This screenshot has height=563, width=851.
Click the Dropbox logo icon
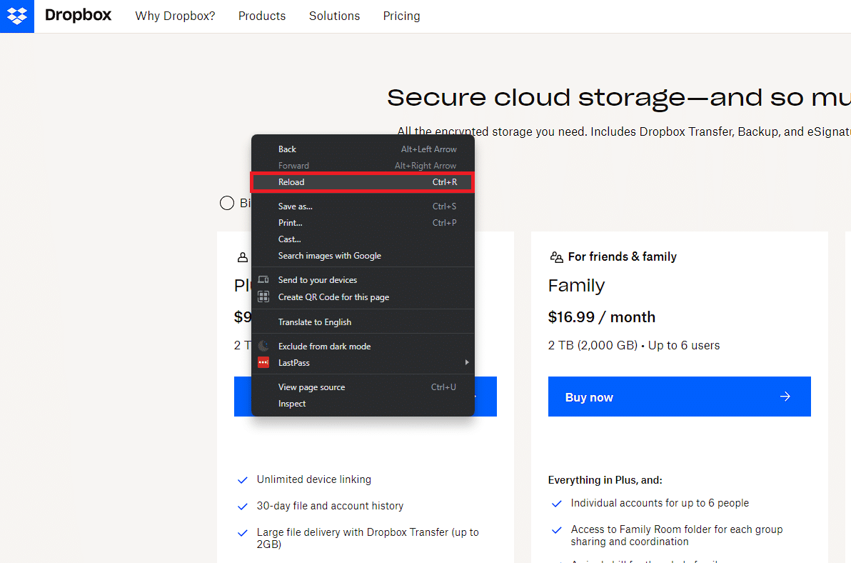pyautogui.click(x=17, y=16)
